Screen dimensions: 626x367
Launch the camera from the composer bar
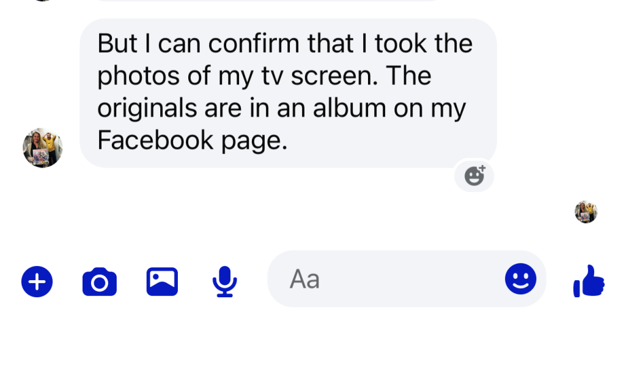tap(100, 281)
